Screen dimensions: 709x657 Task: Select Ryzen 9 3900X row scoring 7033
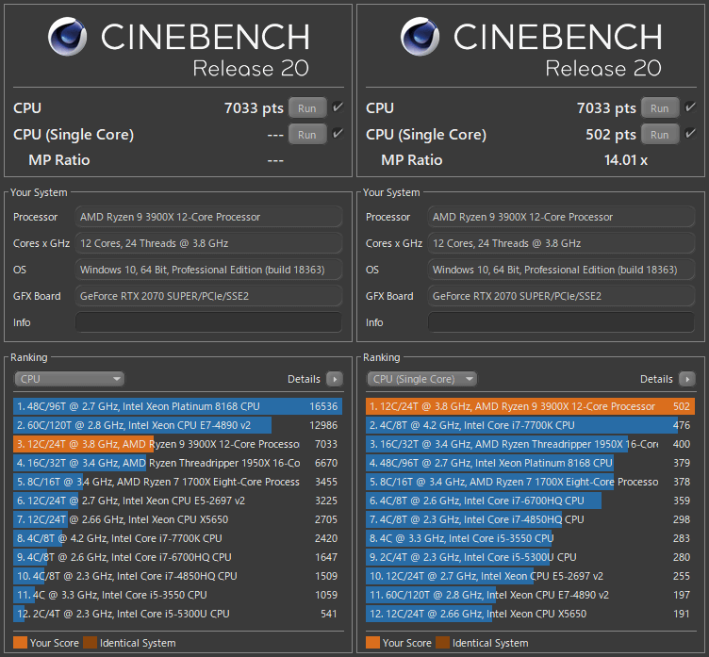(x=177, y=444)
